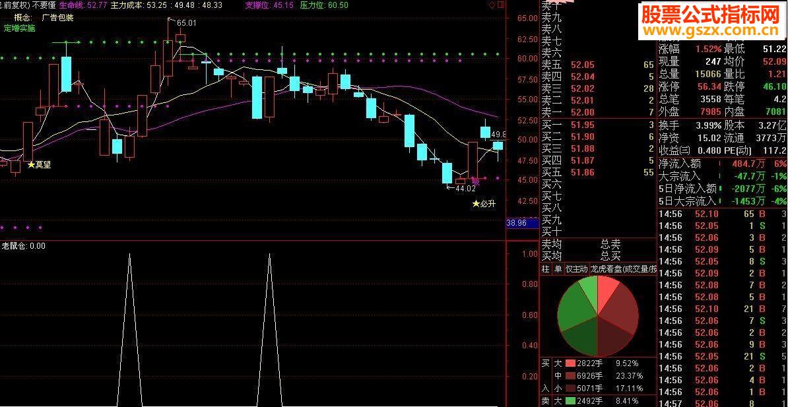Image resolution: width=788 pixels, height=407 pixels.
Task: Click the 5日净流入额 value -2077万
Action: coord(749,189)
